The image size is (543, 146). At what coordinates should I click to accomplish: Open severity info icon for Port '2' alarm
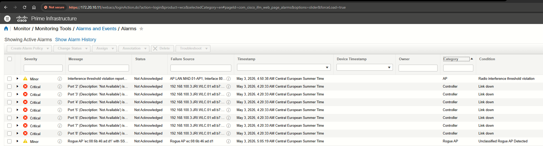60,87
